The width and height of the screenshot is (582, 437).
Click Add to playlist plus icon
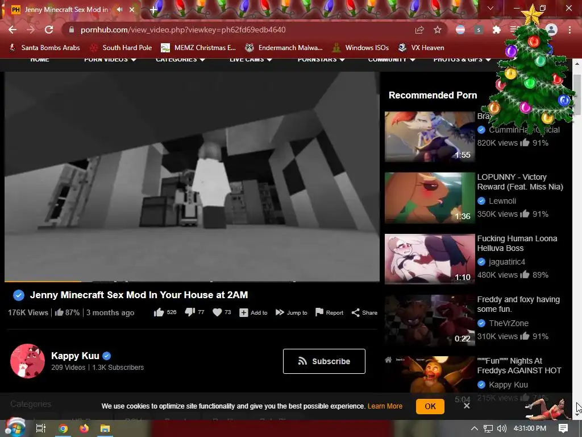[253, 312]
